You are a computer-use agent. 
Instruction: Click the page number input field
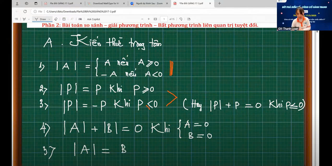pos(164,19)
